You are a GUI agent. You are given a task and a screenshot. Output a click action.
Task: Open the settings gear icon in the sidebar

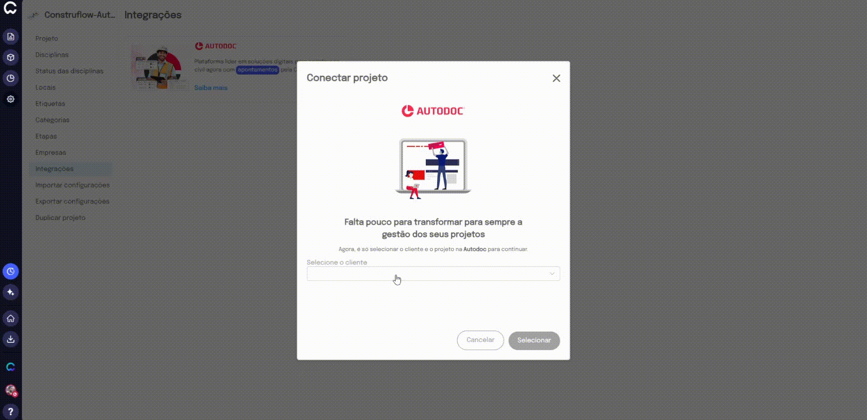(x=11, y=99)
